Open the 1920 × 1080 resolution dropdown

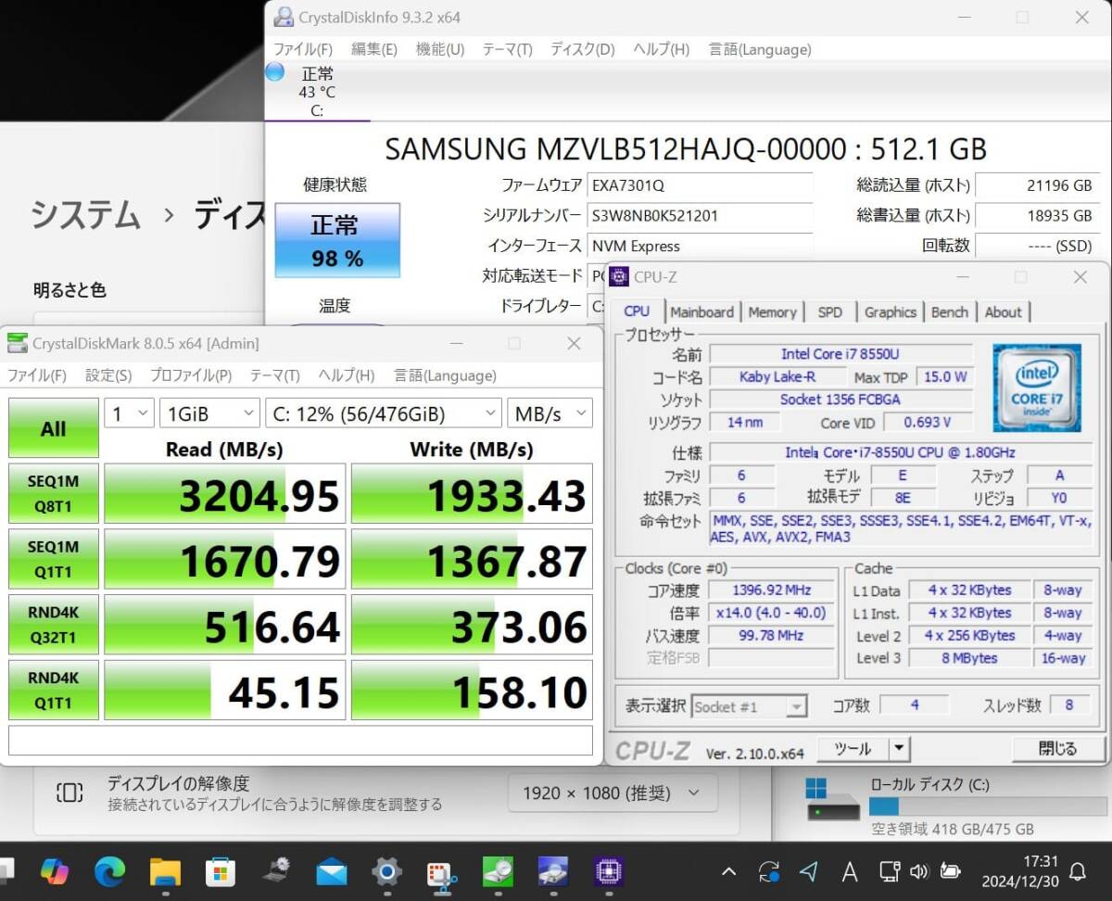(x=613, y=793)
